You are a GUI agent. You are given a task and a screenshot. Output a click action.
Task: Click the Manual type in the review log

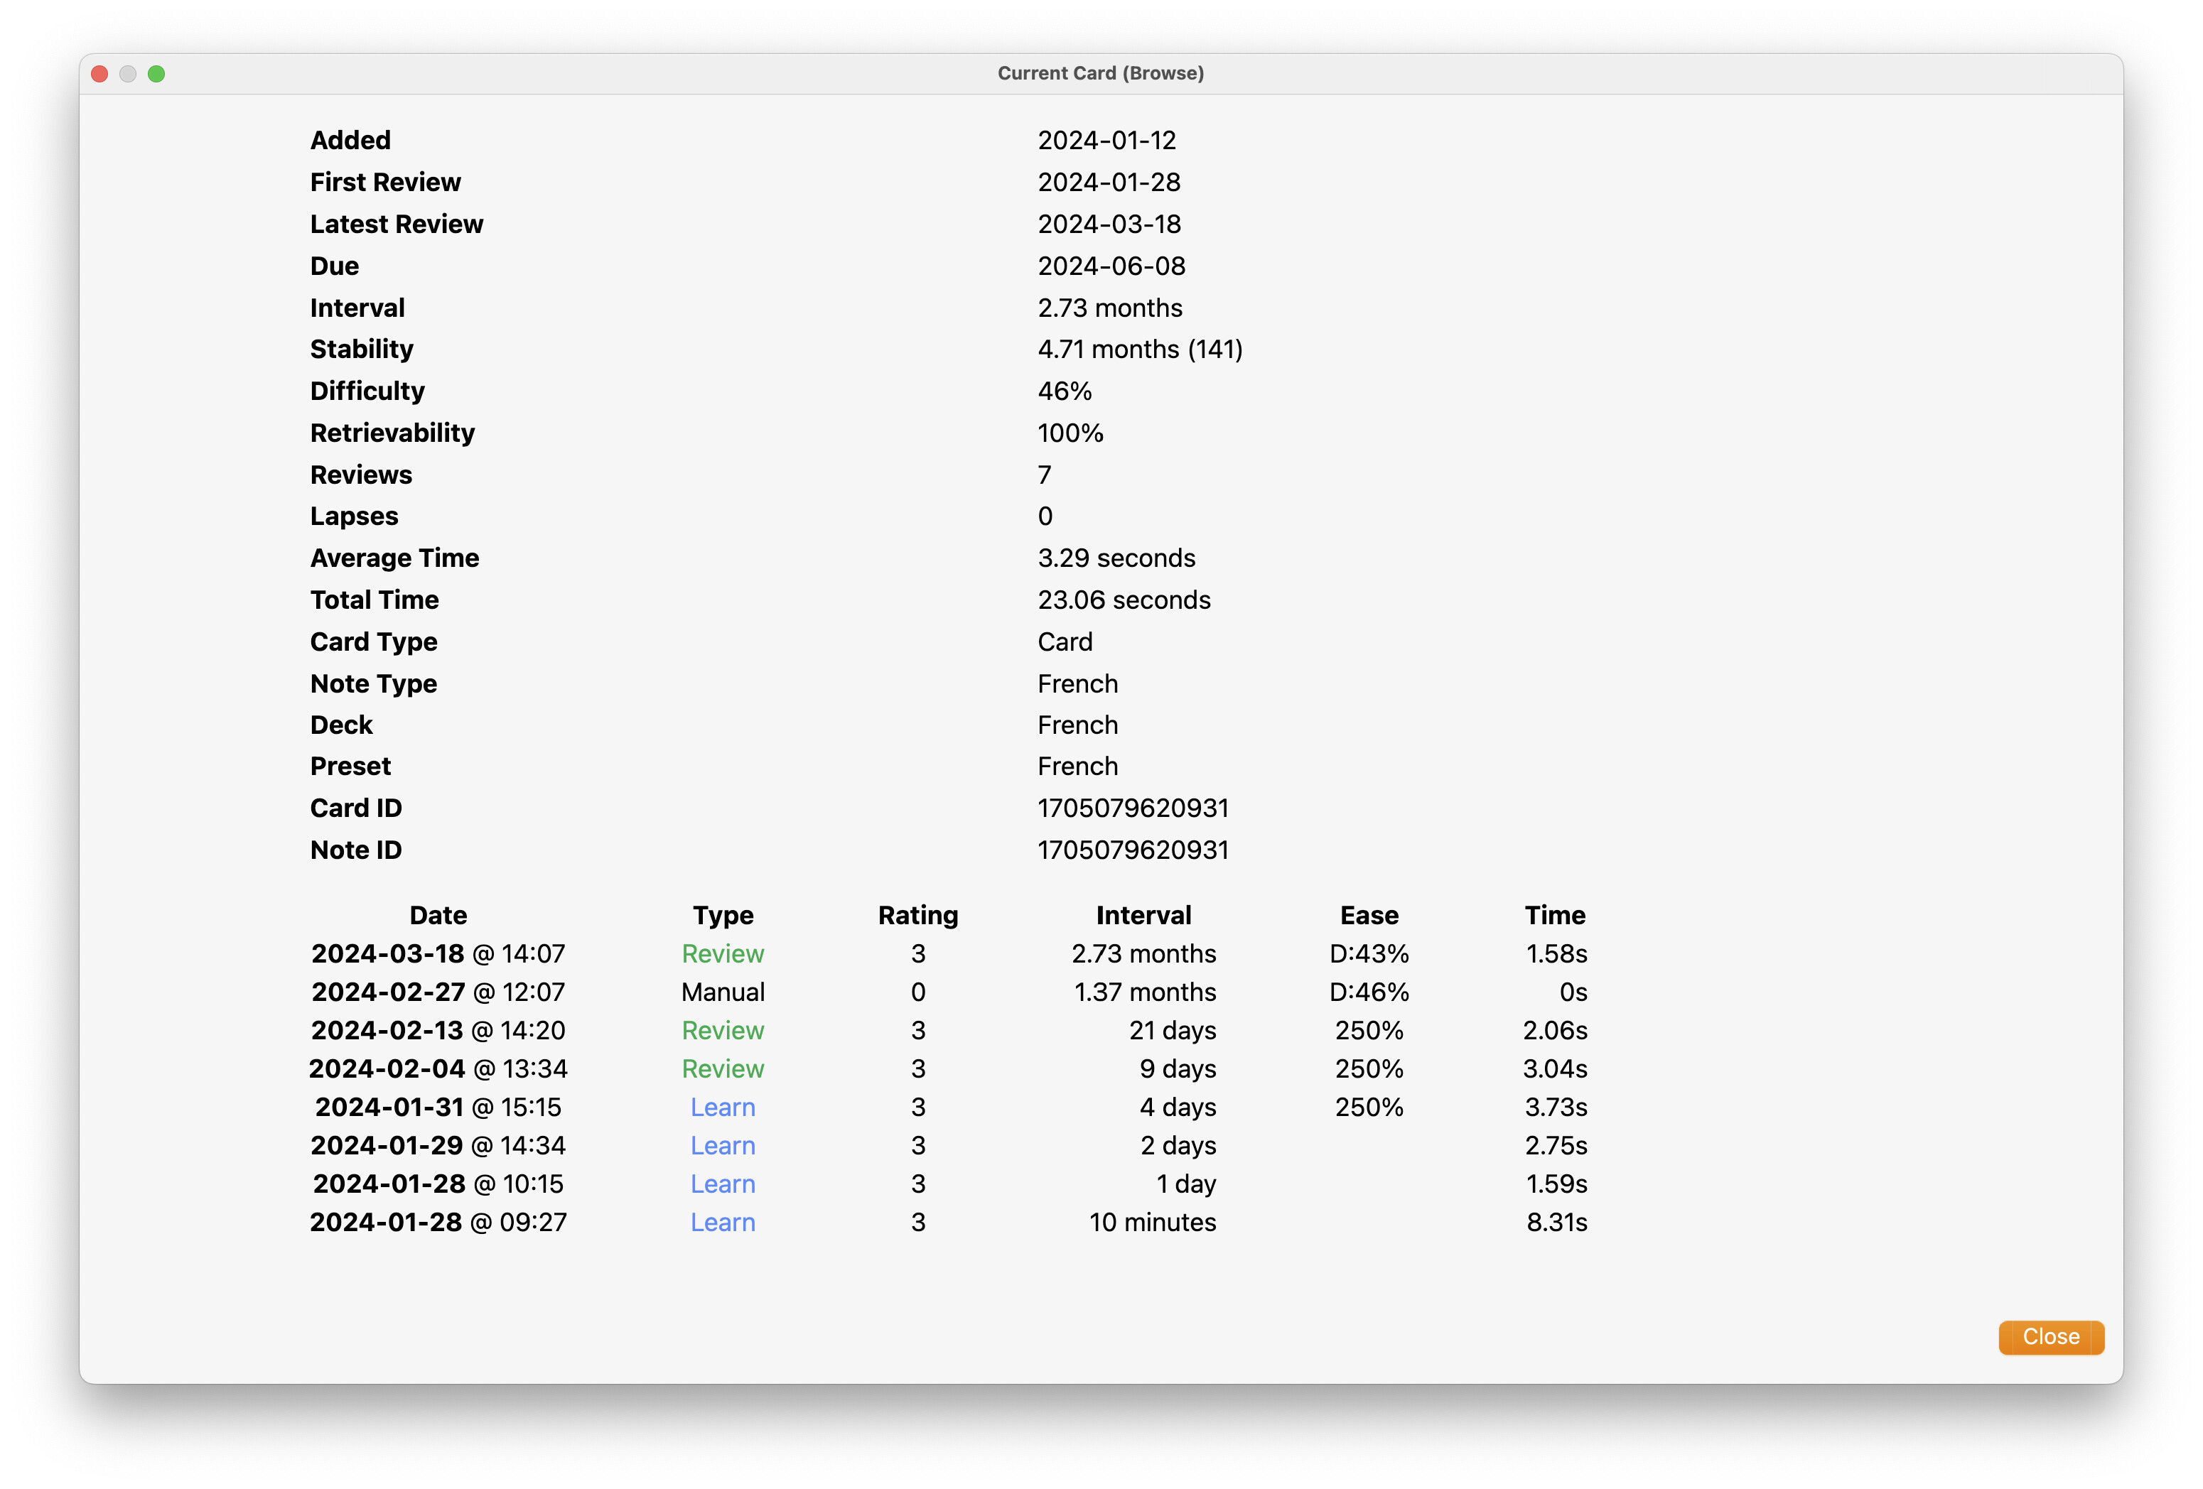pos(722,992)
